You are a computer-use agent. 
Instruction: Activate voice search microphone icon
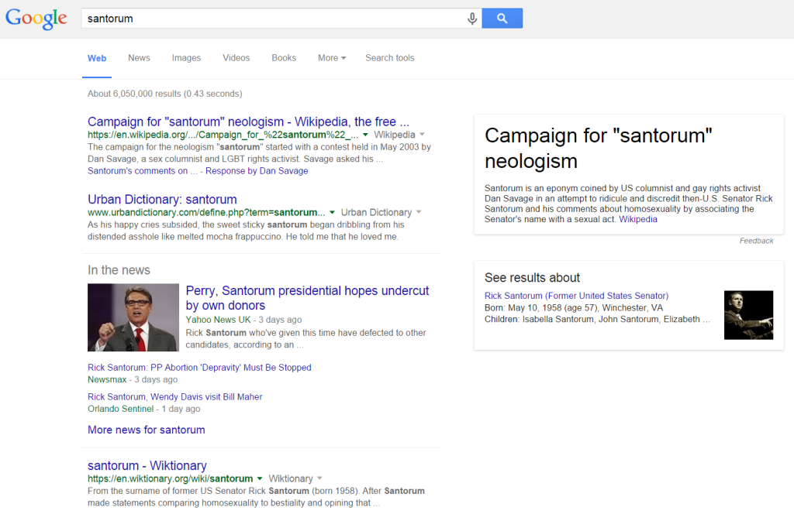point(472,19)
